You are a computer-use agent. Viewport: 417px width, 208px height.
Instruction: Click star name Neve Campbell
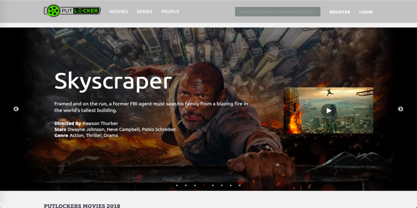(x=124, y=129)
